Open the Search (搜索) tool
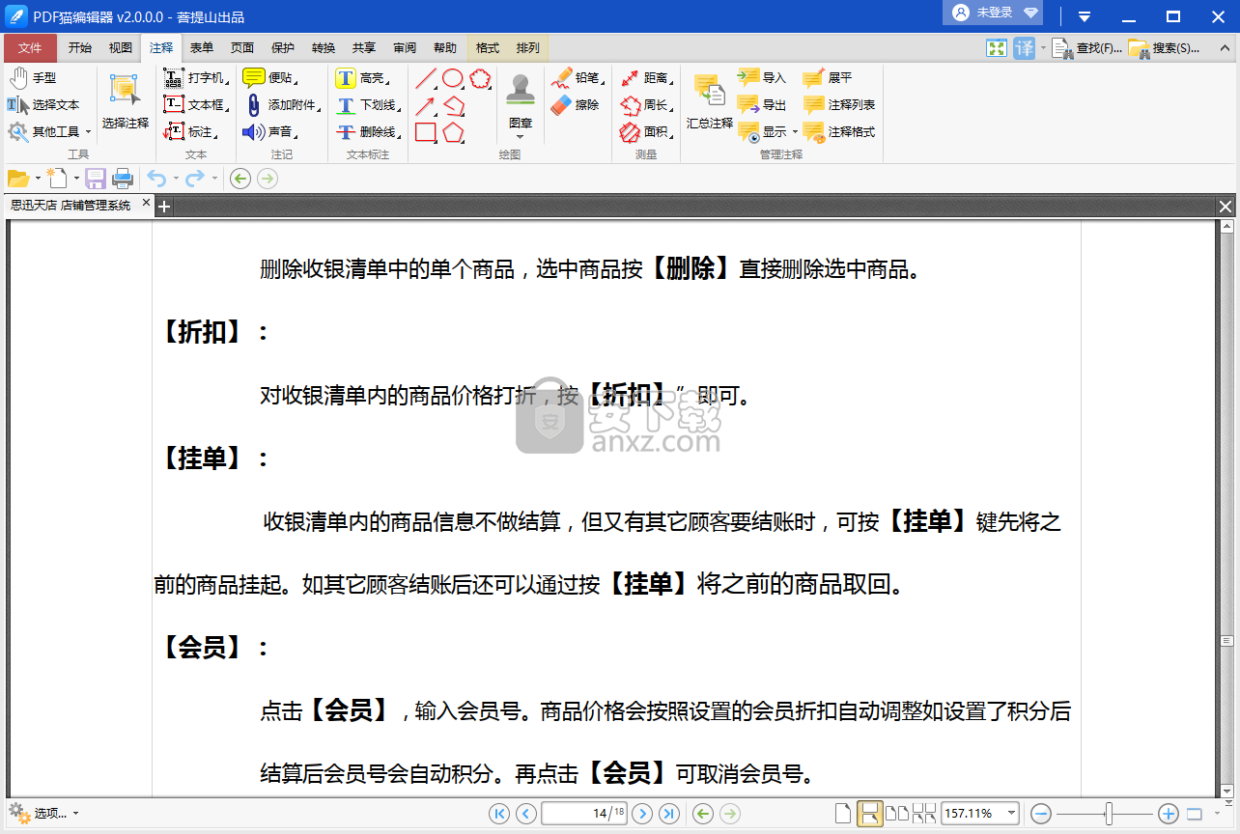The image size is (1240, 834). [x=1164, y=47]
